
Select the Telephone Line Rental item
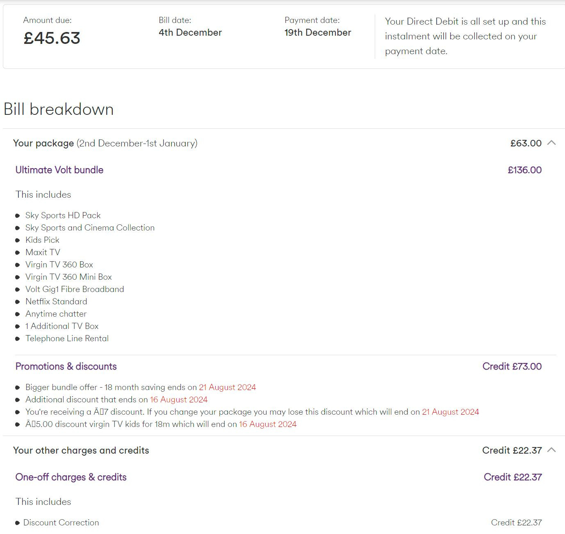tap(67, 338)
